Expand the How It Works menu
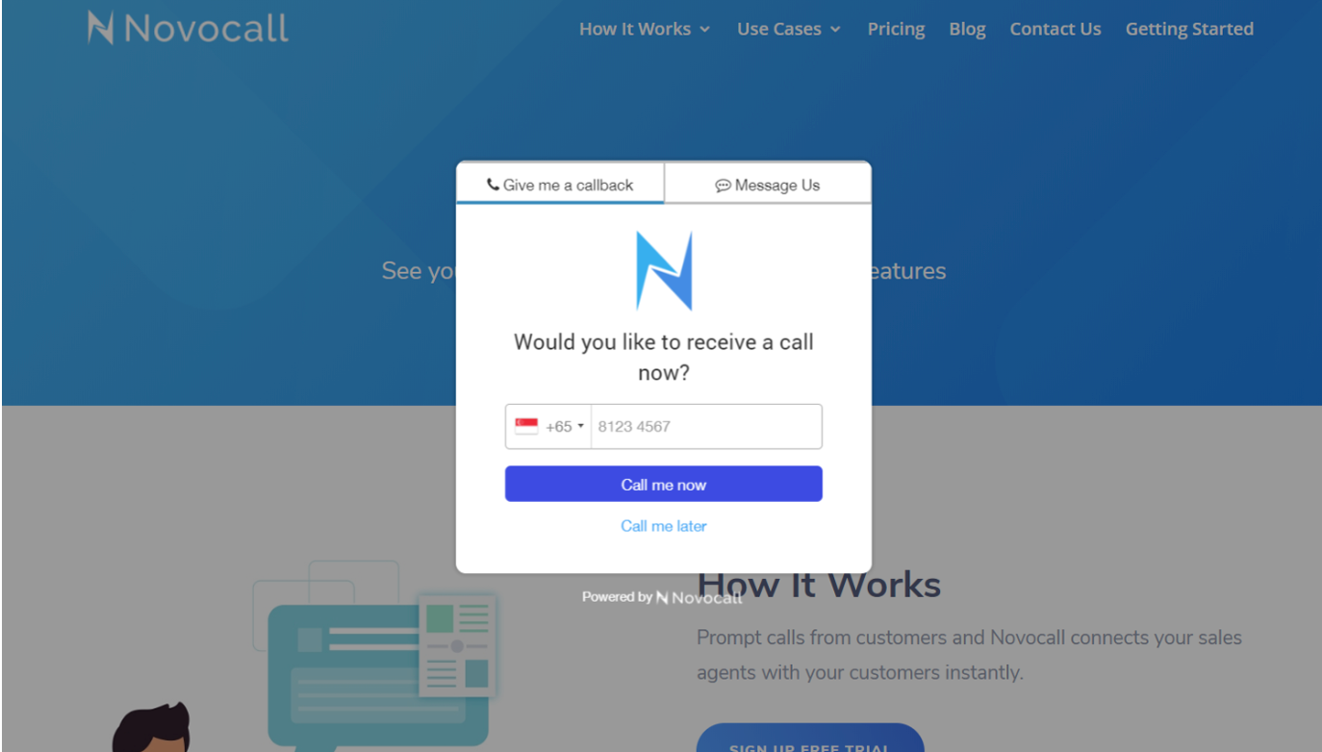This screenshot has width=1322, height=752. pos(645,29)
